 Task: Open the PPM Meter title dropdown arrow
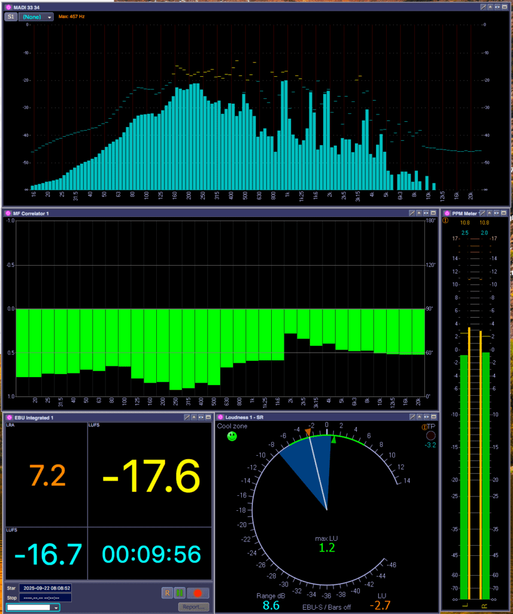coord(479,213)
